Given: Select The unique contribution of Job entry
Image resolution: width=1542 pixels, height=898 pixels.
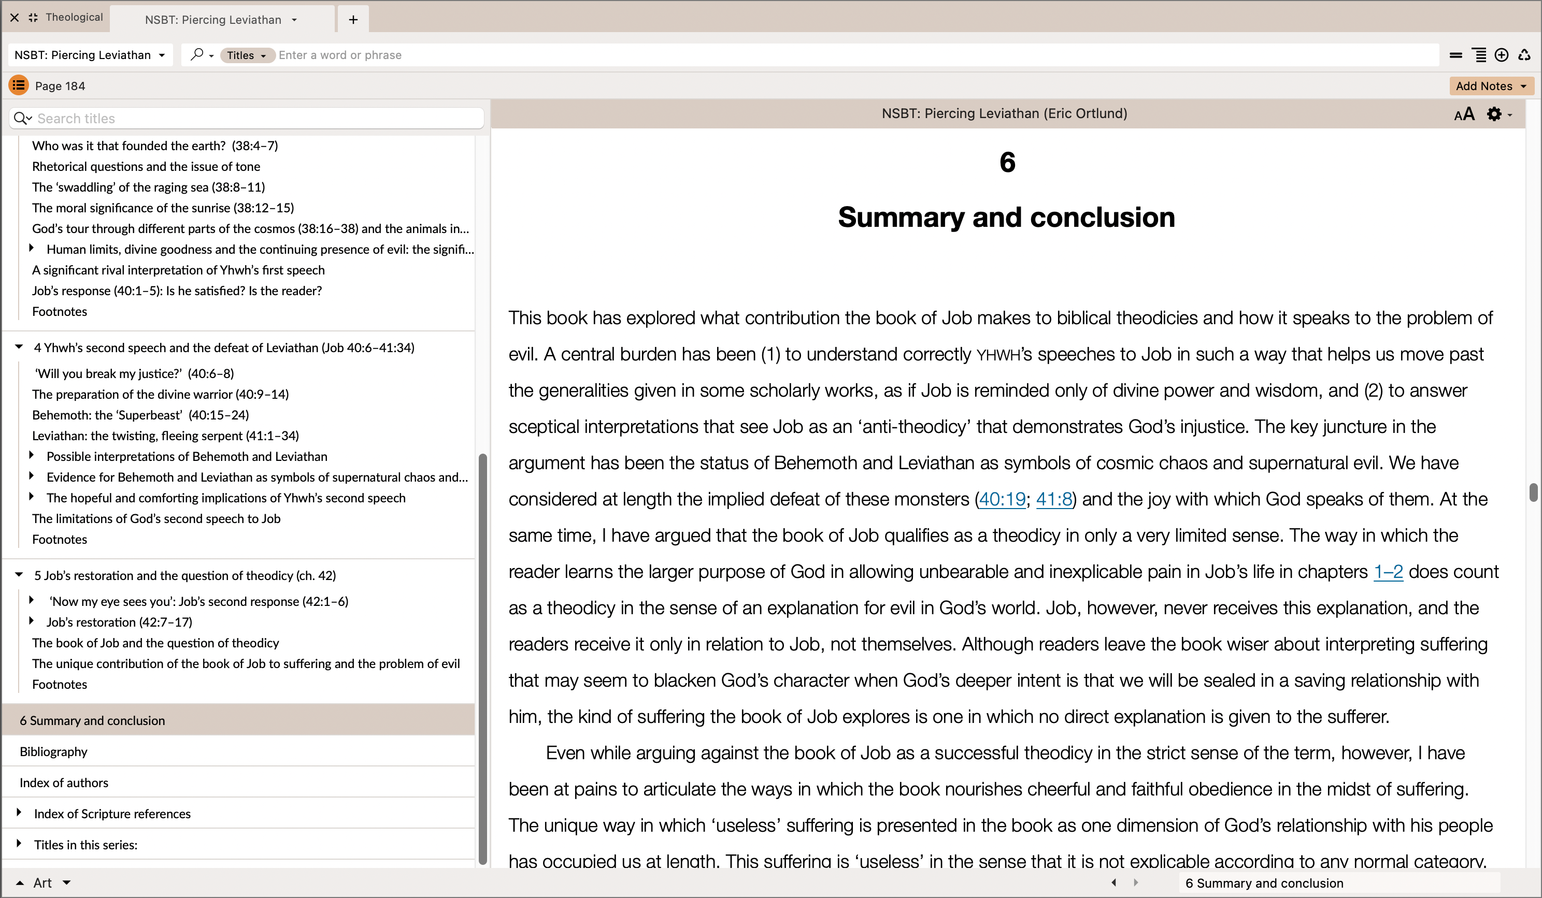Looking at the screenshot, I should click(246, 663).
